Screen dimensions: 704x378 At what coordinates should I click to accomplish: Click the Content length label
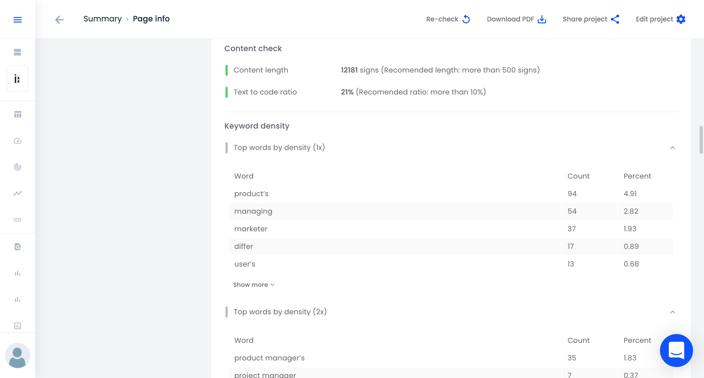[x=261, y=70]
